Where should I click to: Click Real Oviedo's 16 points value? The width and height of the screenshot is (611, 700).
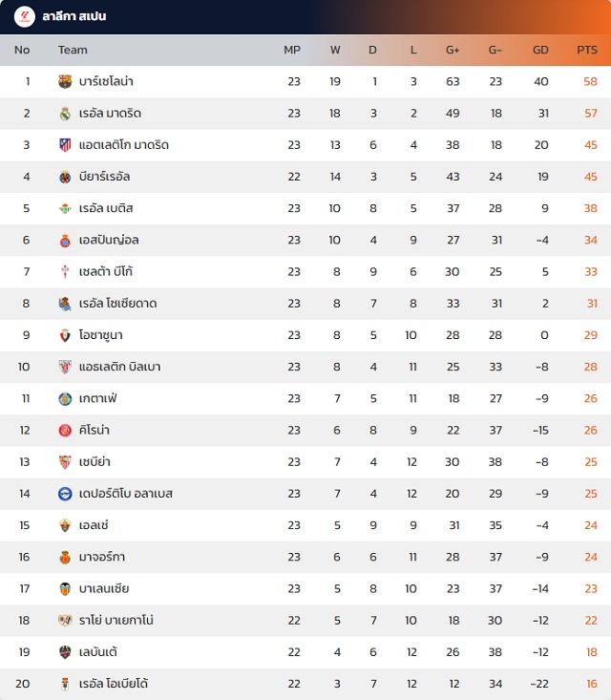tap(591, 684)
